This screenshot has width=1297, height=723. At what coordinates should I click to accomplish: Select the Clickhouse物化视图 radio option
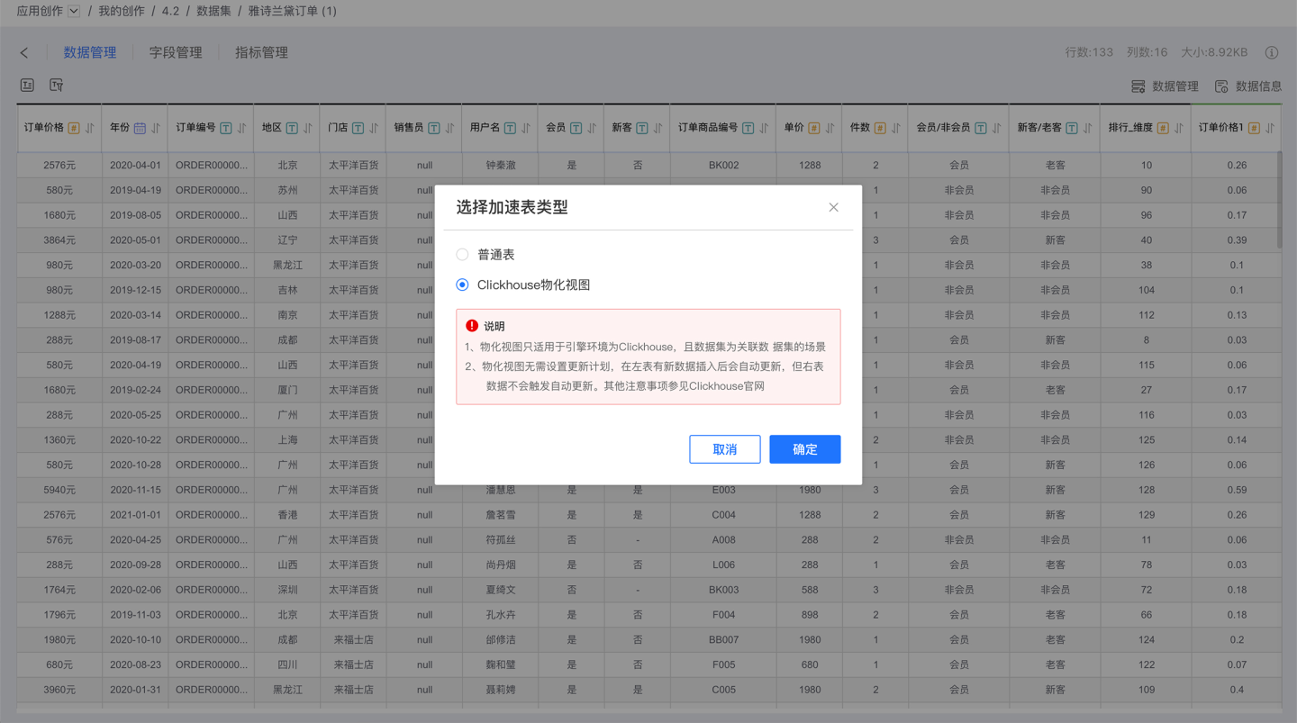click(462, 285)
